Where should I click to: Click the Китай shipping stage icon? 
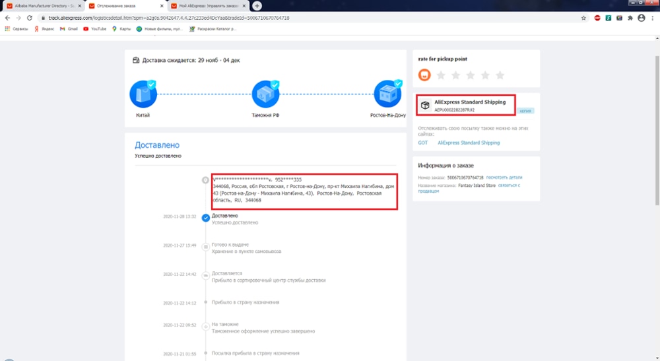point(143,94)
